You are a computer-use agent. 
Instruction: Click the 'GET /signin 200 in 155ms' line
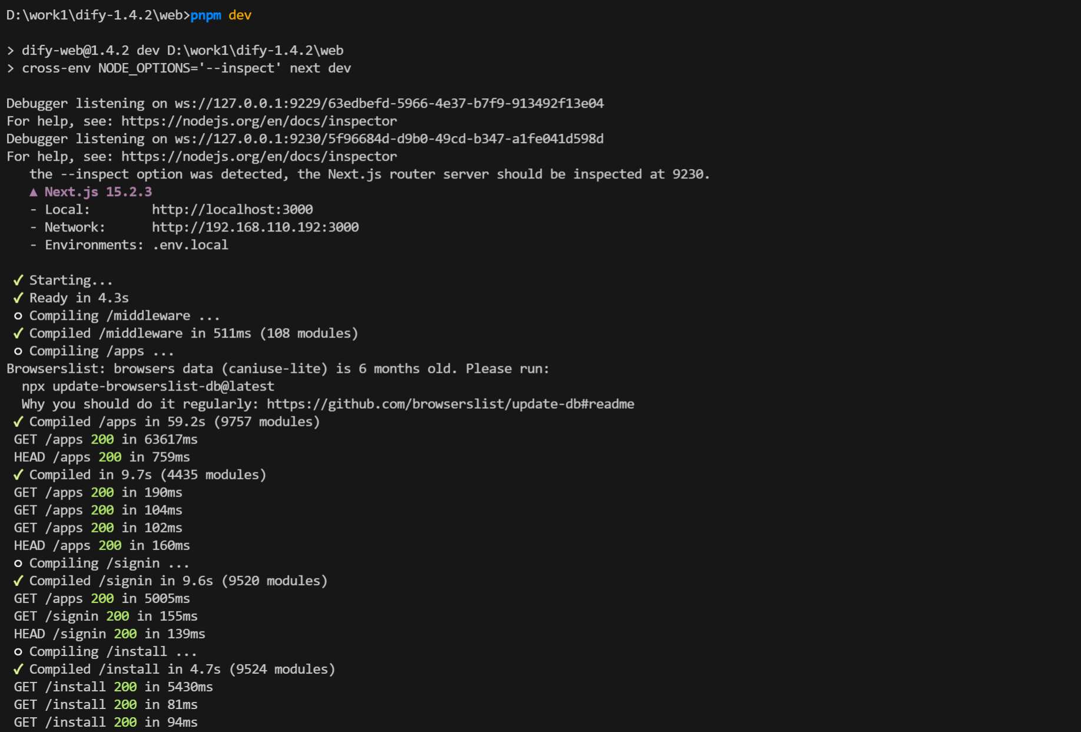pyautogui.click(x=106, y=616)
